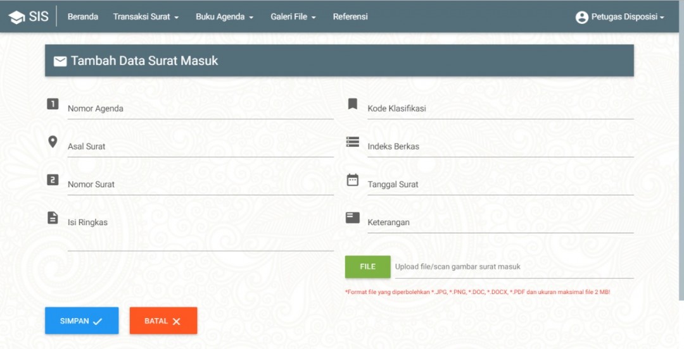Expand the Galeri File dropdown
The height and width of the screenshot is (349, 684).
click(293, 17)
